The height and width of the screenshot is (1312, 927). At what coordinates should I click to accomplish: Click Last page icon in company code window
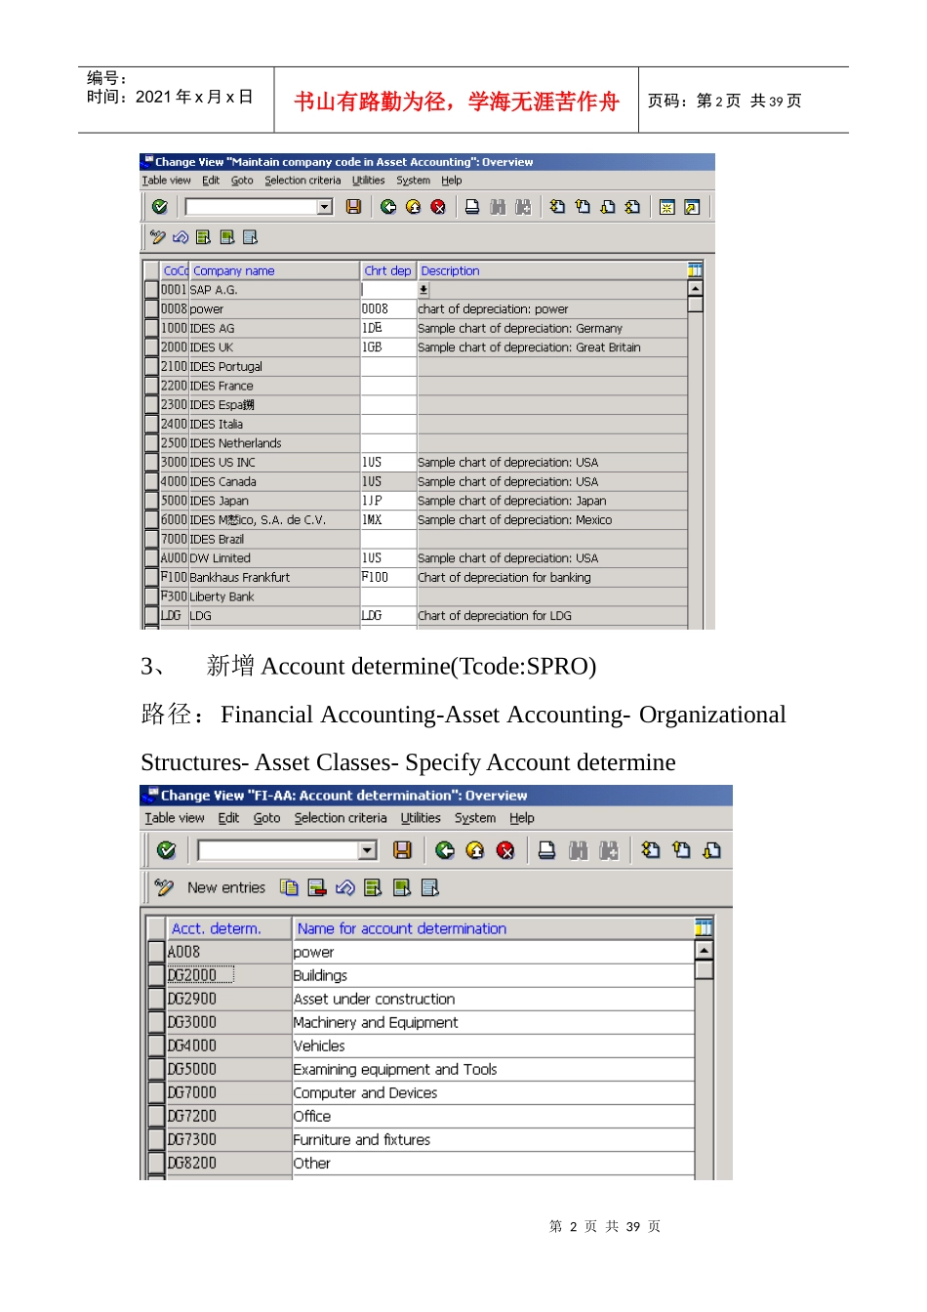[x=632, y=207]
